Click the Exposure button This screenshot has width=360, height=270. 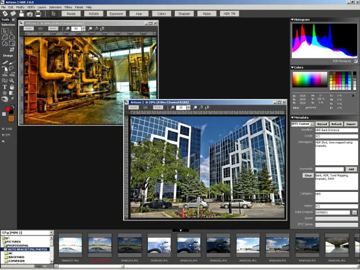pyautogui.click(x=116, y=13)
